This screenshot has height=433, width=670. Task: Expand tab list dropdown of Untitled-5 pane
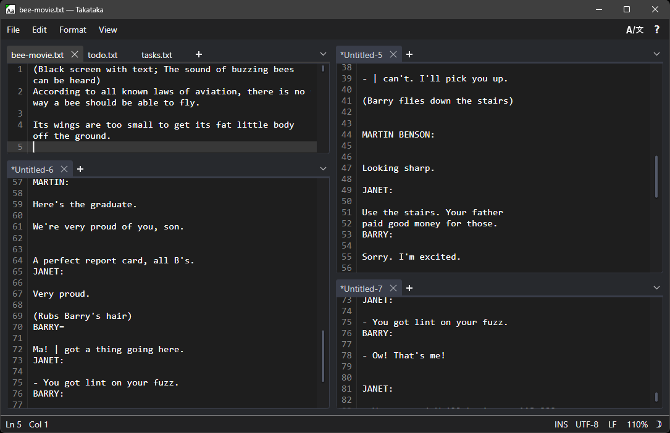coord(657,54)
